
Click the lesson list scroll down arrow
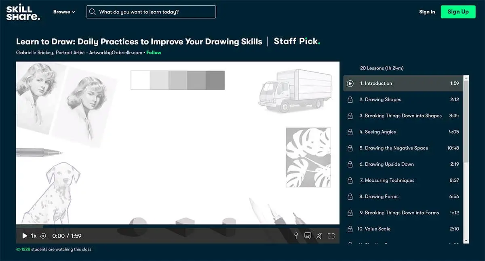point(466,240)
